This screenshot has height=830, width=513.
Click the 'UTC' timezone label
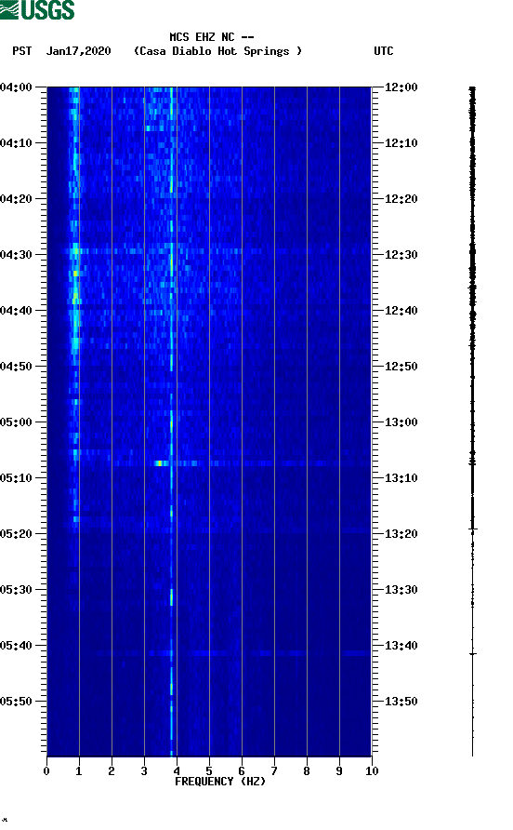384,51
